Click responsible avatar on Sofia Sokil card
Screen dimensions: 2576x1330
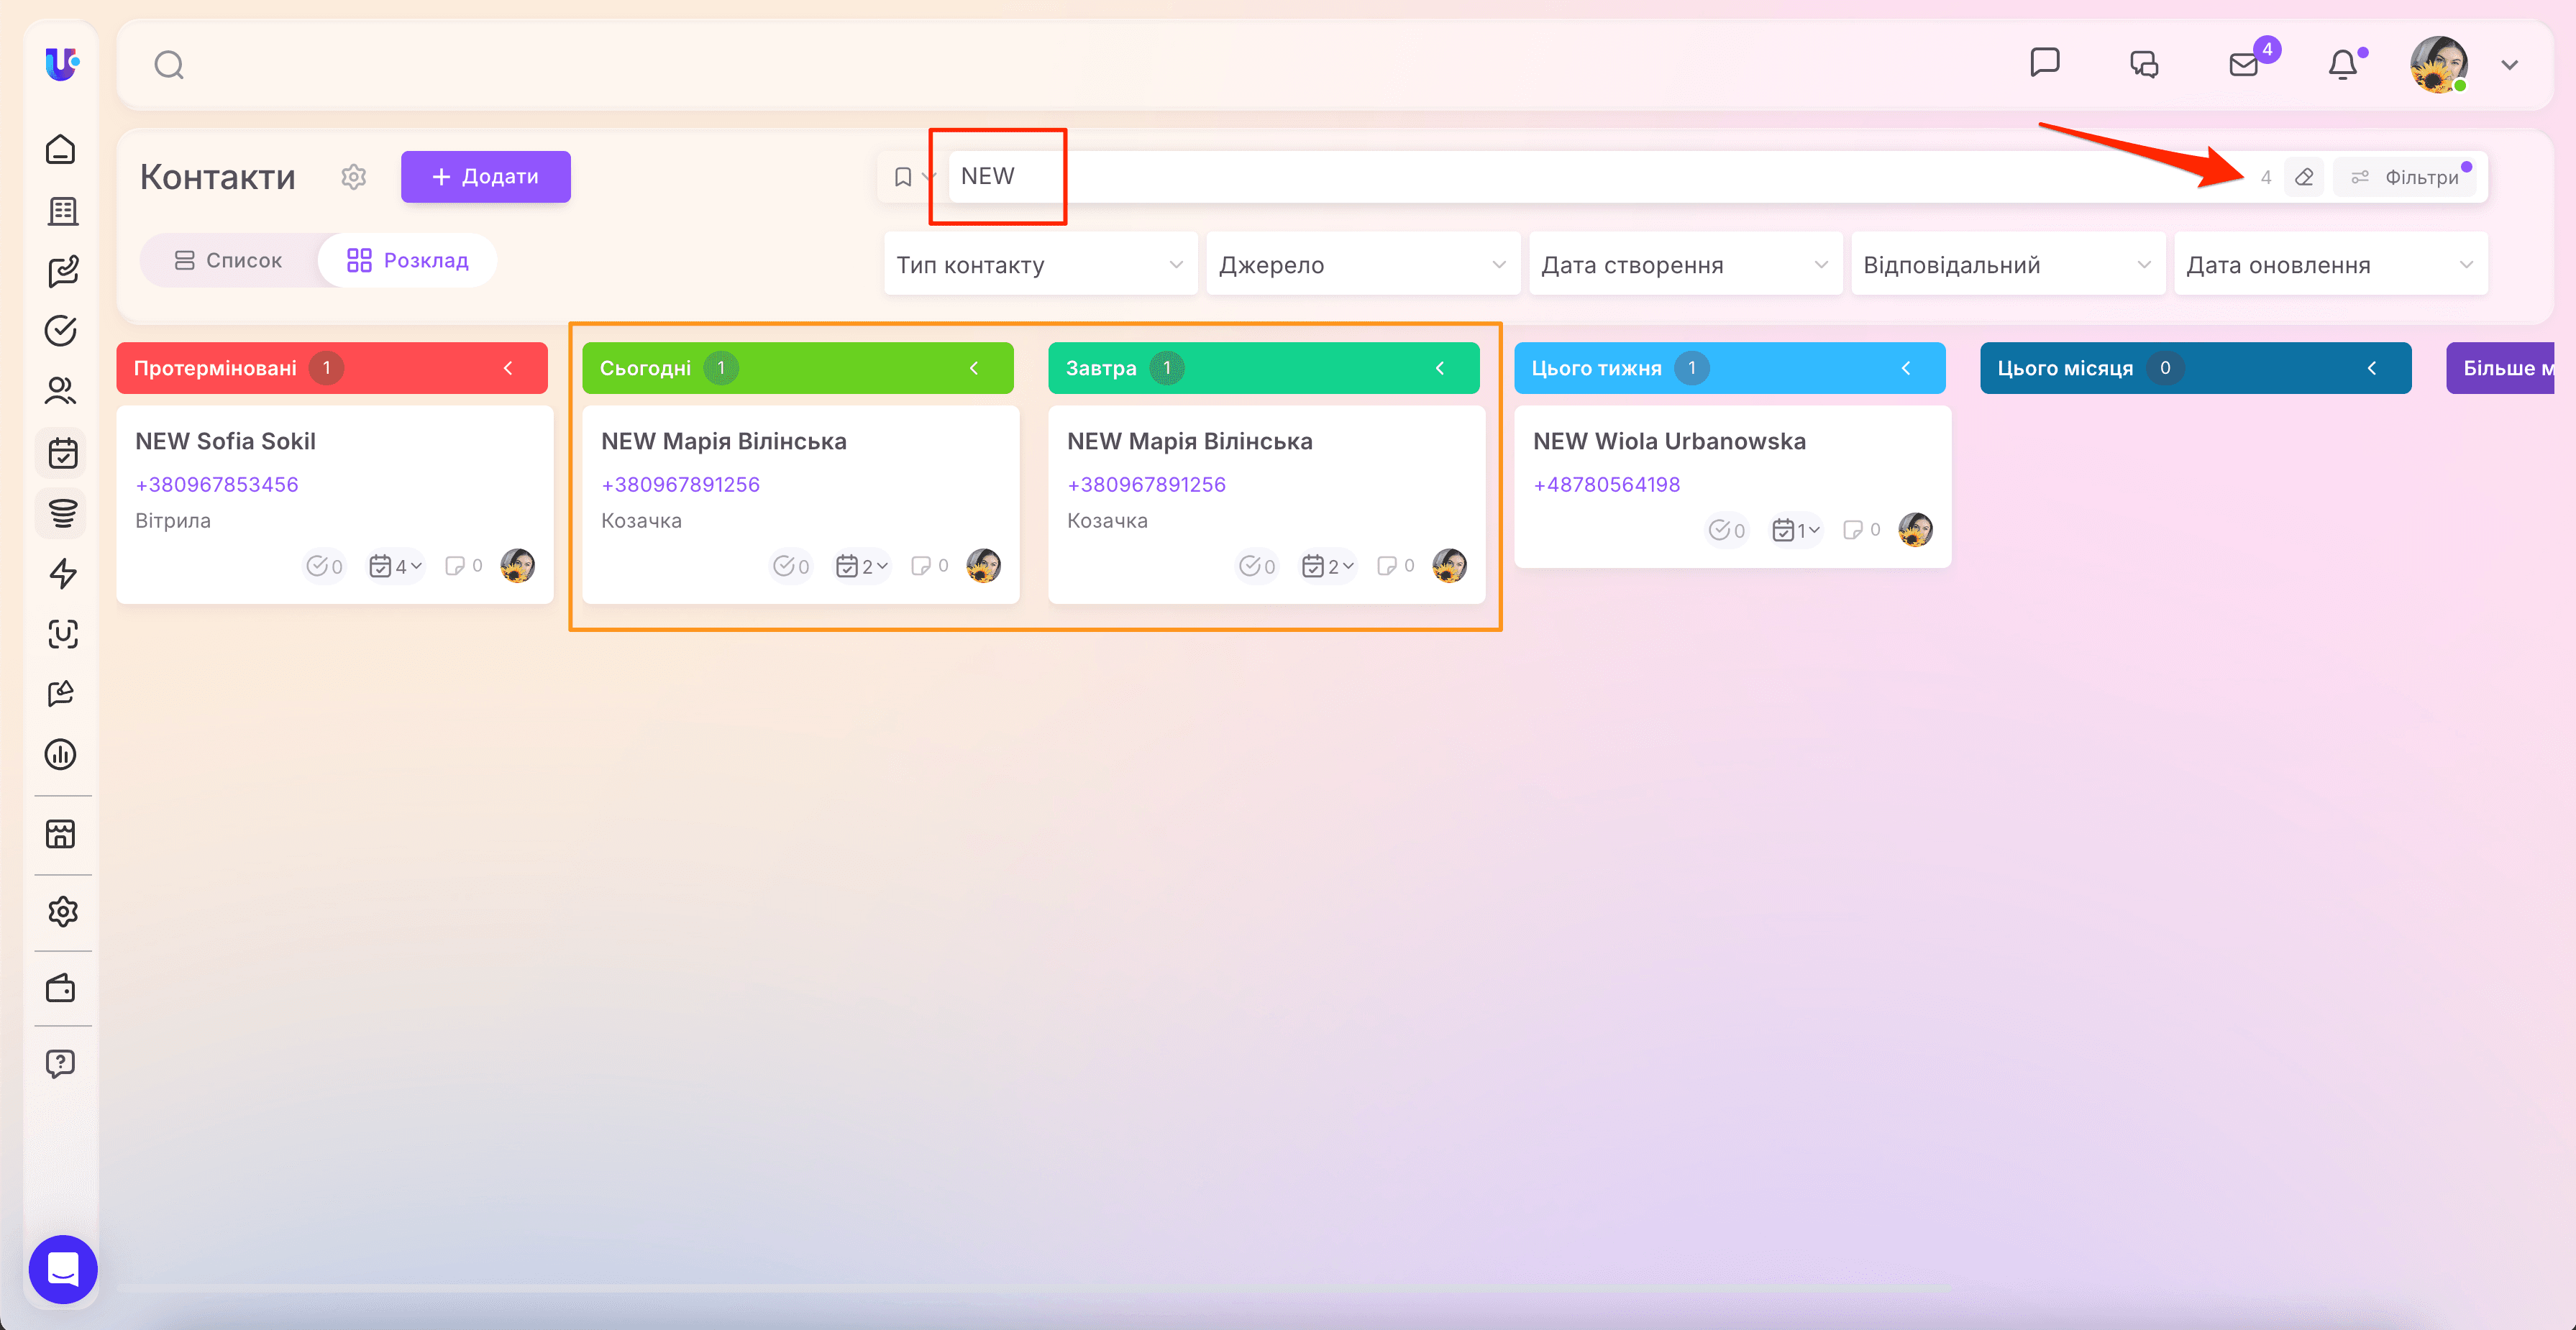click(x=517, y=566)
